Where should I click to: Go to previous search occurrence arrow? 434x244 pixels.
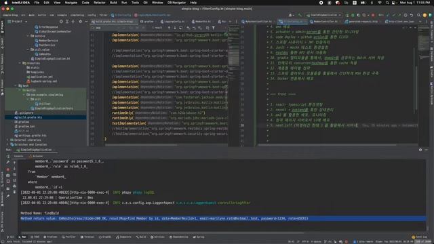(x=169, y=28)
